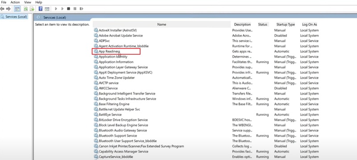Viewport: 357px width, 160px height.
Task: Toggle the Show/Hide Console Tree button
Action: [17, 9]
